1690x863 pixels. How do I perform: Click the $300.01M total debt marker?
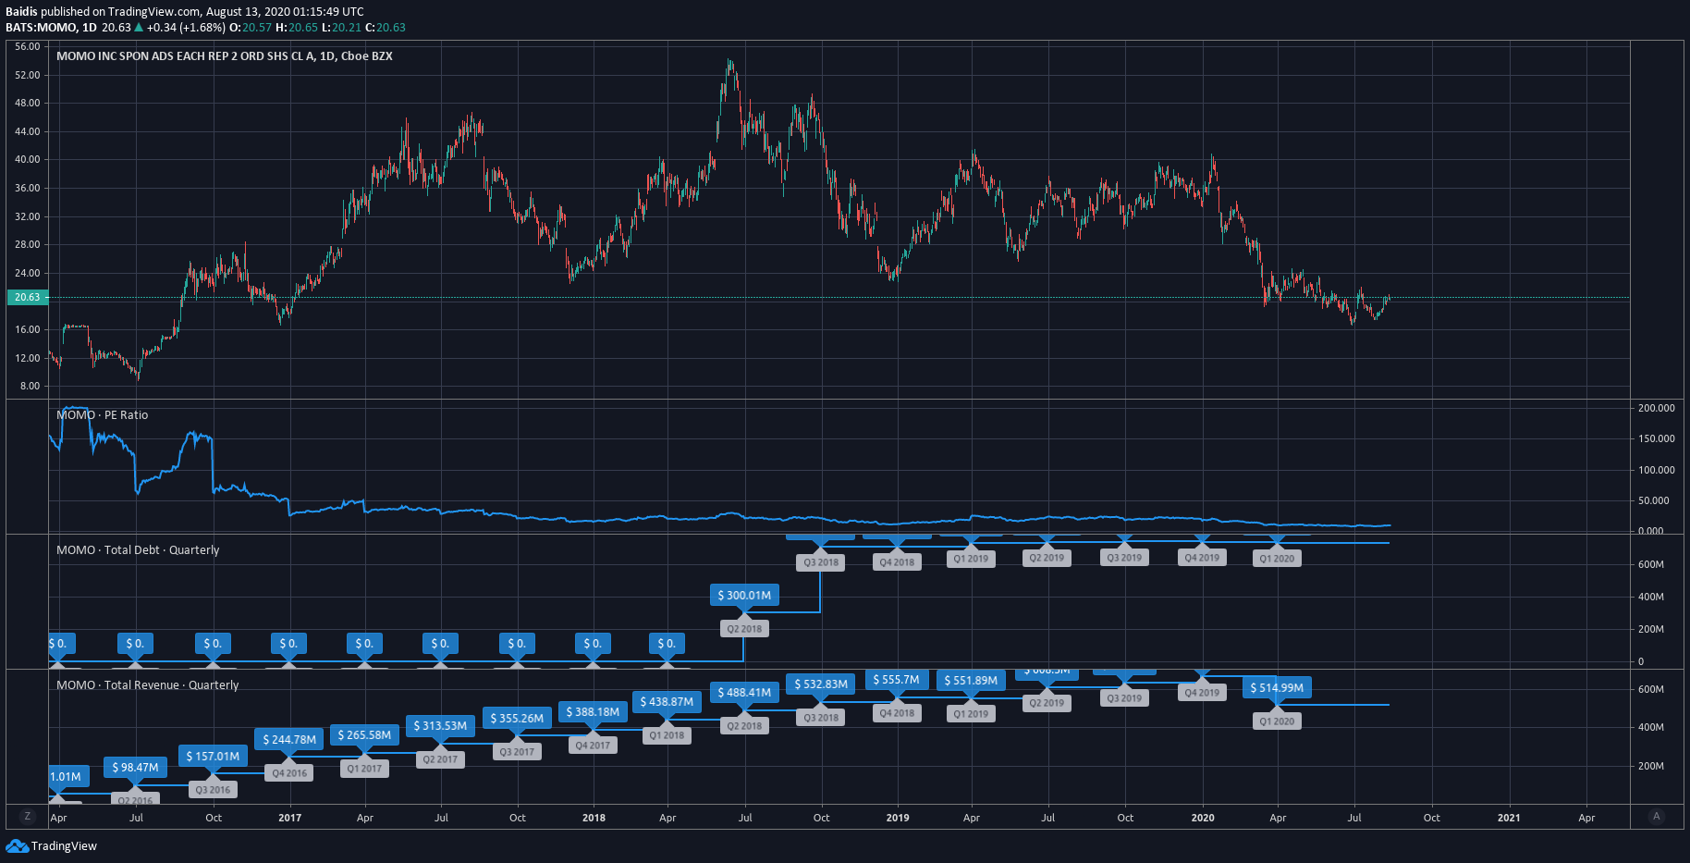coord(744,595)
